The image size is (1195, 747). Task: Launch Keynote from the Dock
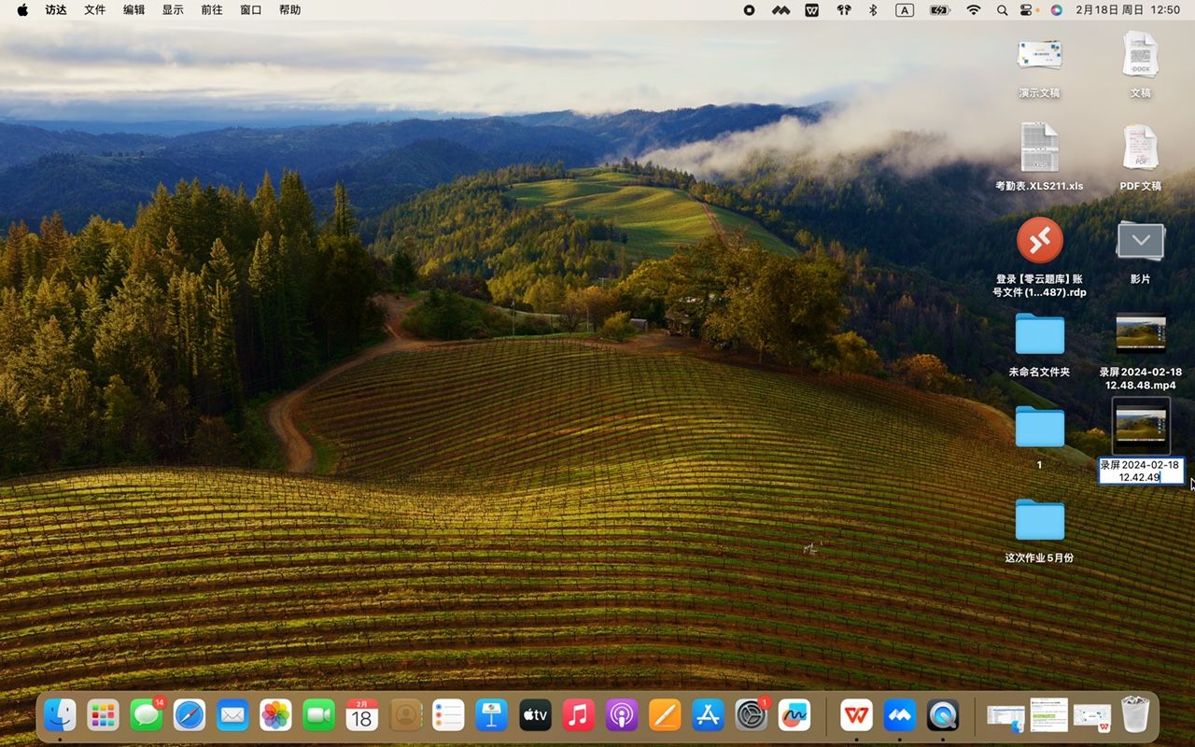coord(491,715)
